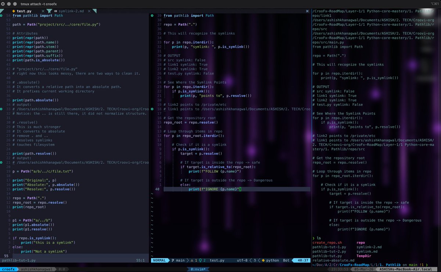This screenshot has height=272, width=441.
Task: Select the croofx tmux session label
Action: tap(9, 269)
